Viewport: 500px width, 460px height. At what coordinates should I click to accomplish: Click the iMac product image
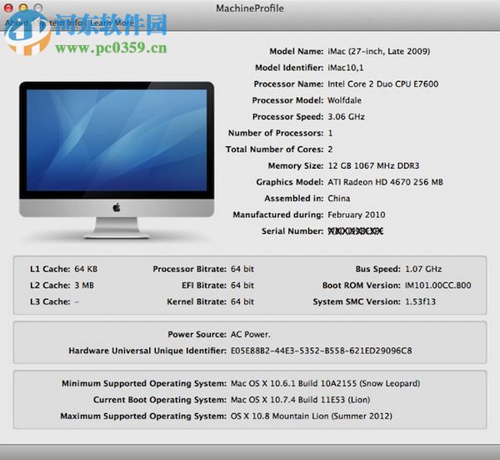[x=117, y=159]
